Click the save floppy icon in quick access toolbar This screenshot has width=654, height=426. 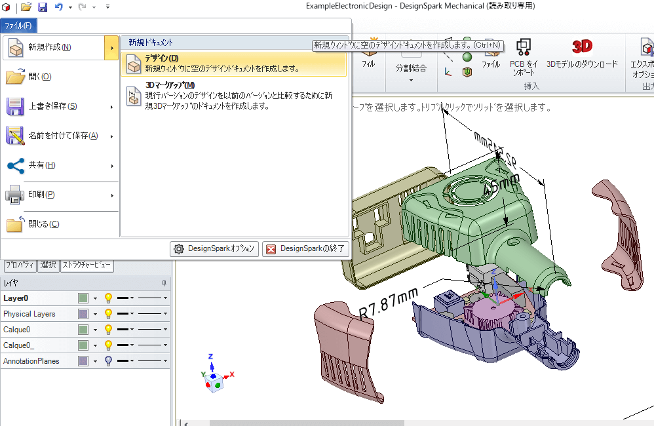click(x=42, y=7)
